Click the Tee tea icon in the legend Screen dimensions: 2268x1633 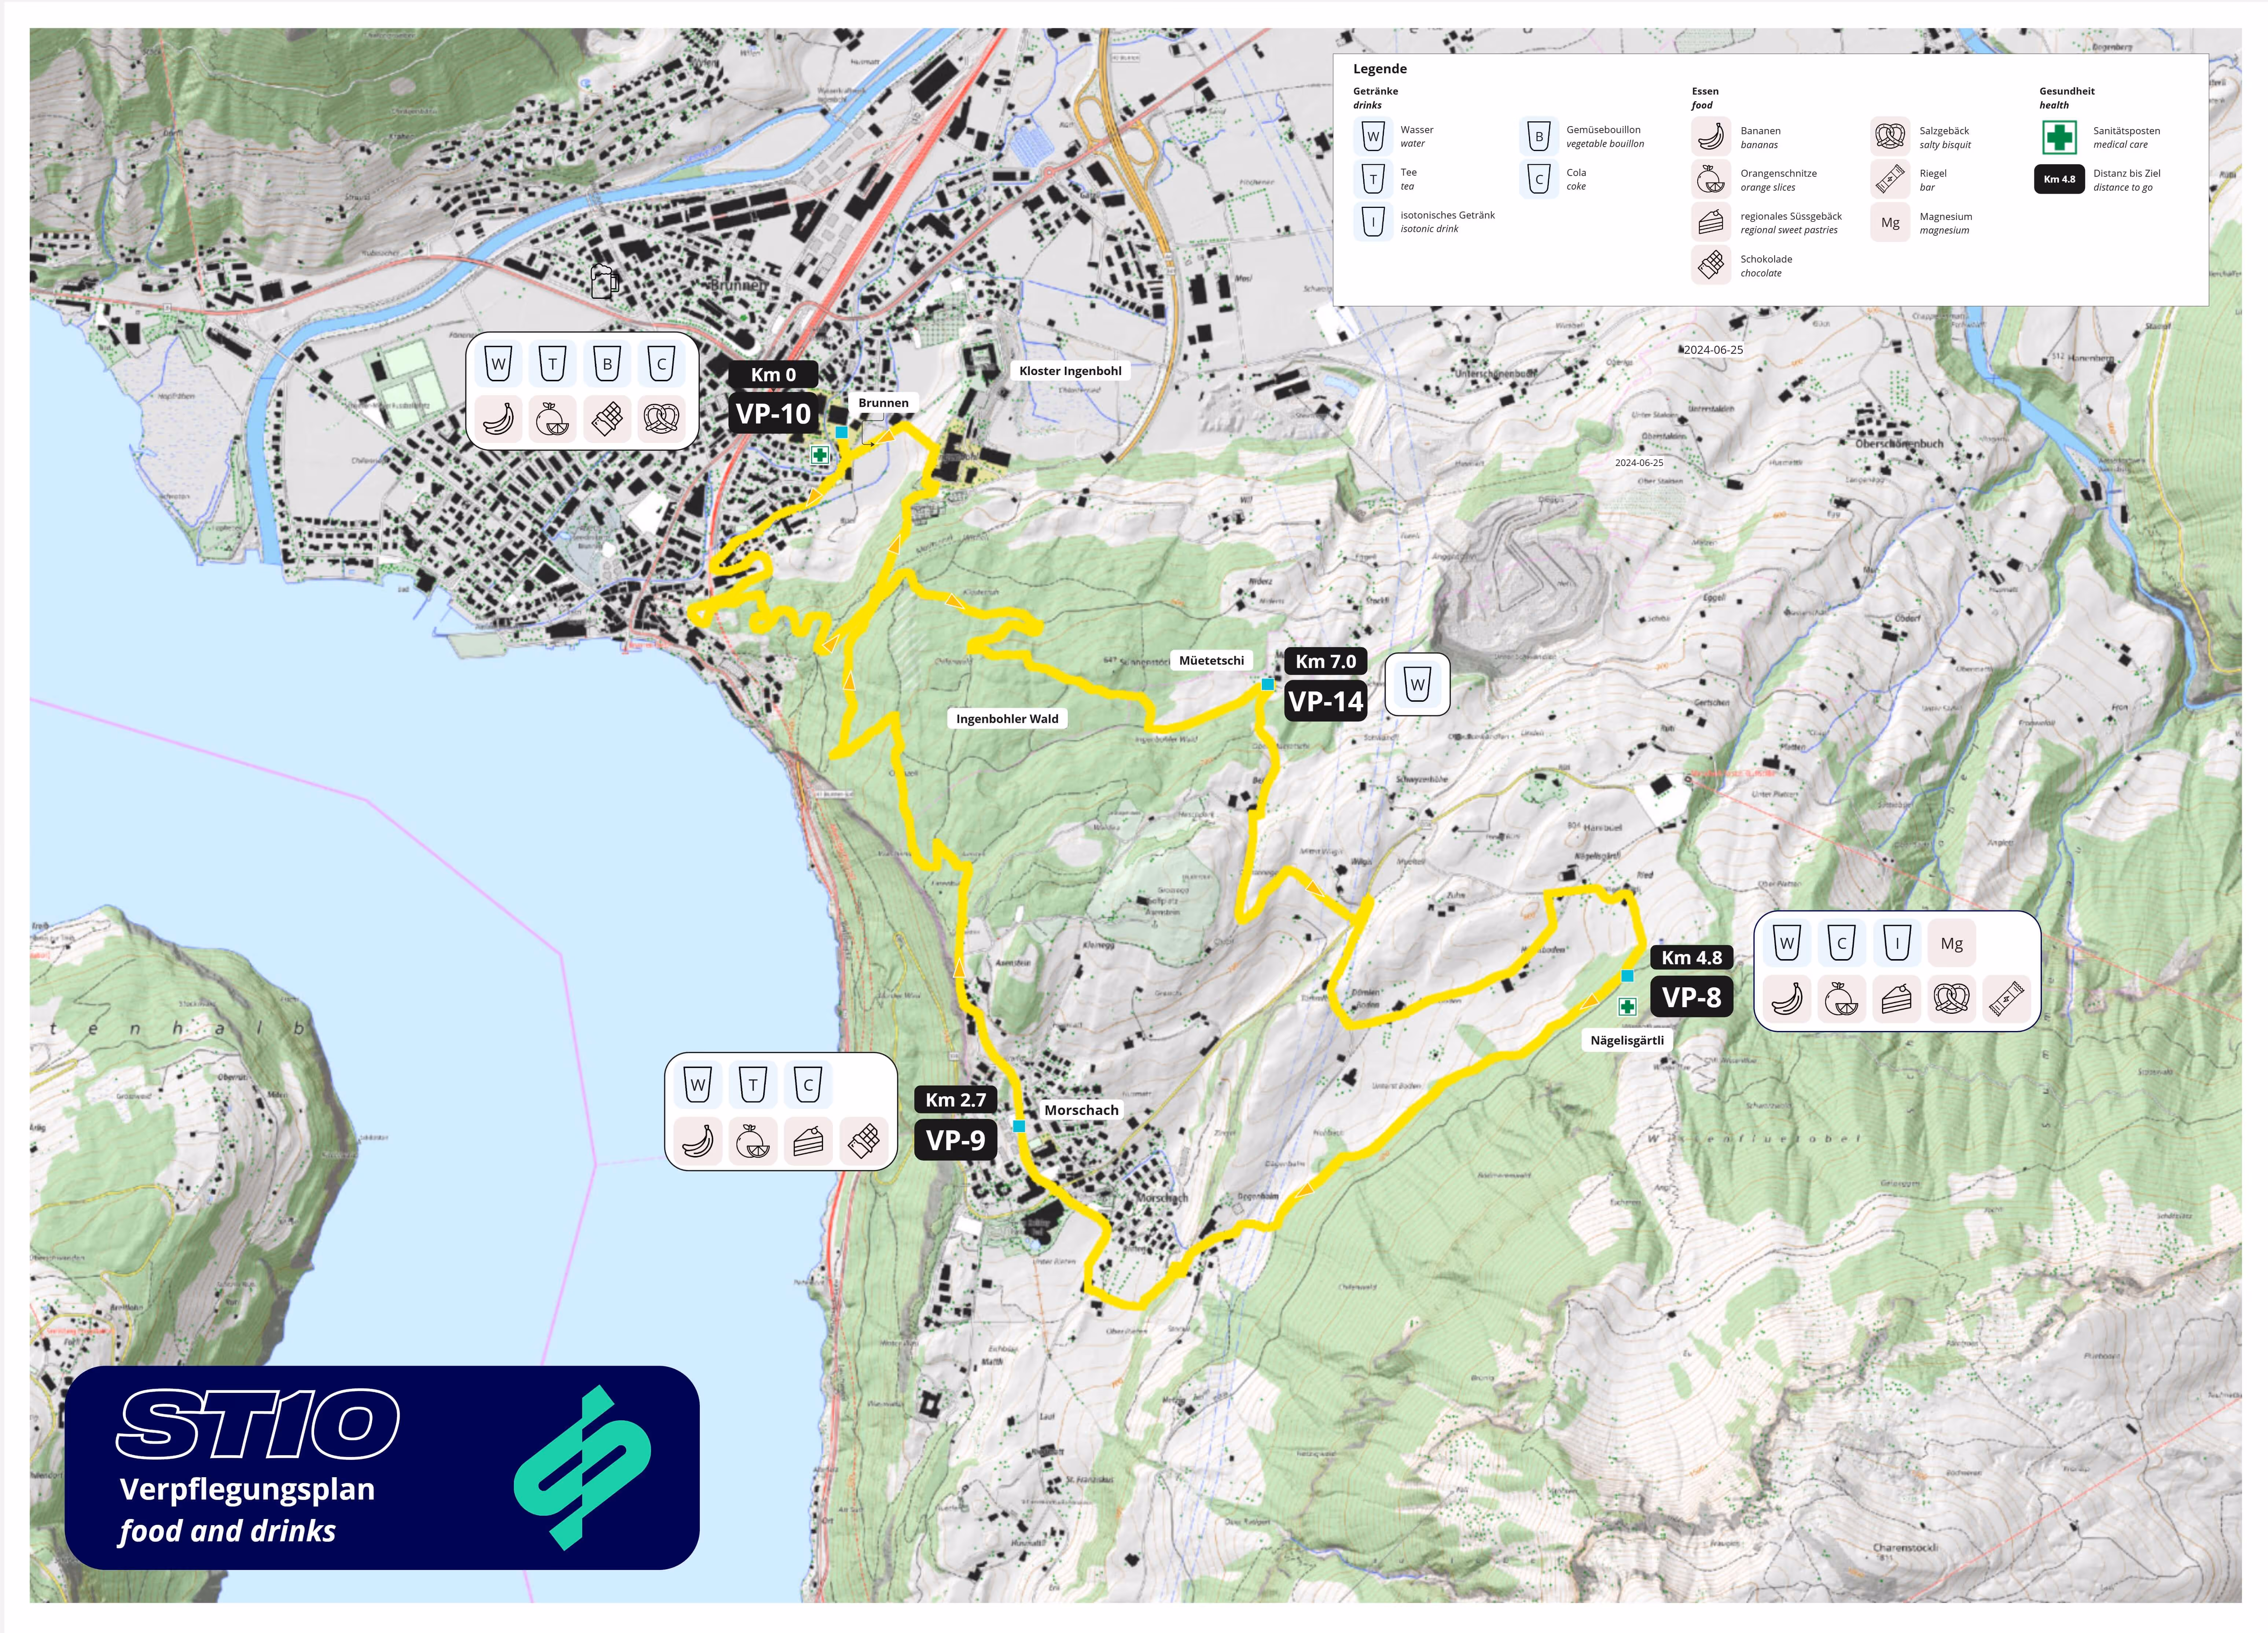click(1373, 179)
